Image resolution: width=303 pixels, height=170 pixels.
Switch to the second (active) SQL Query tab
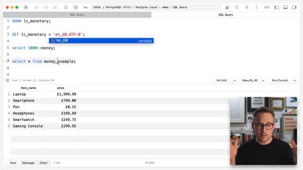point(225,15)
